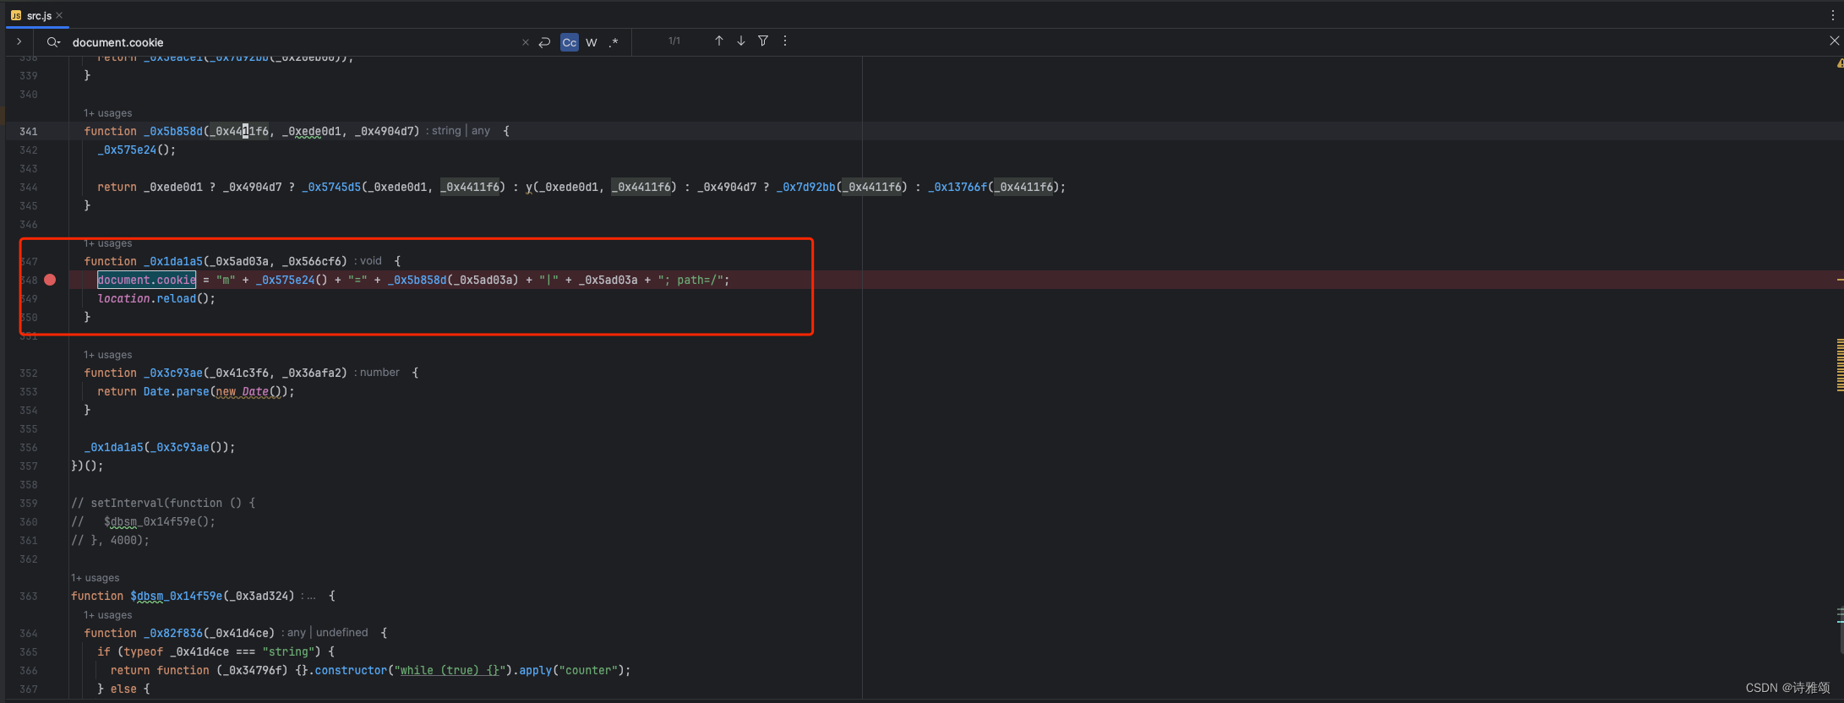Close the find bar
Viewport: 1844px width, 703px height.
[1834, 41]
